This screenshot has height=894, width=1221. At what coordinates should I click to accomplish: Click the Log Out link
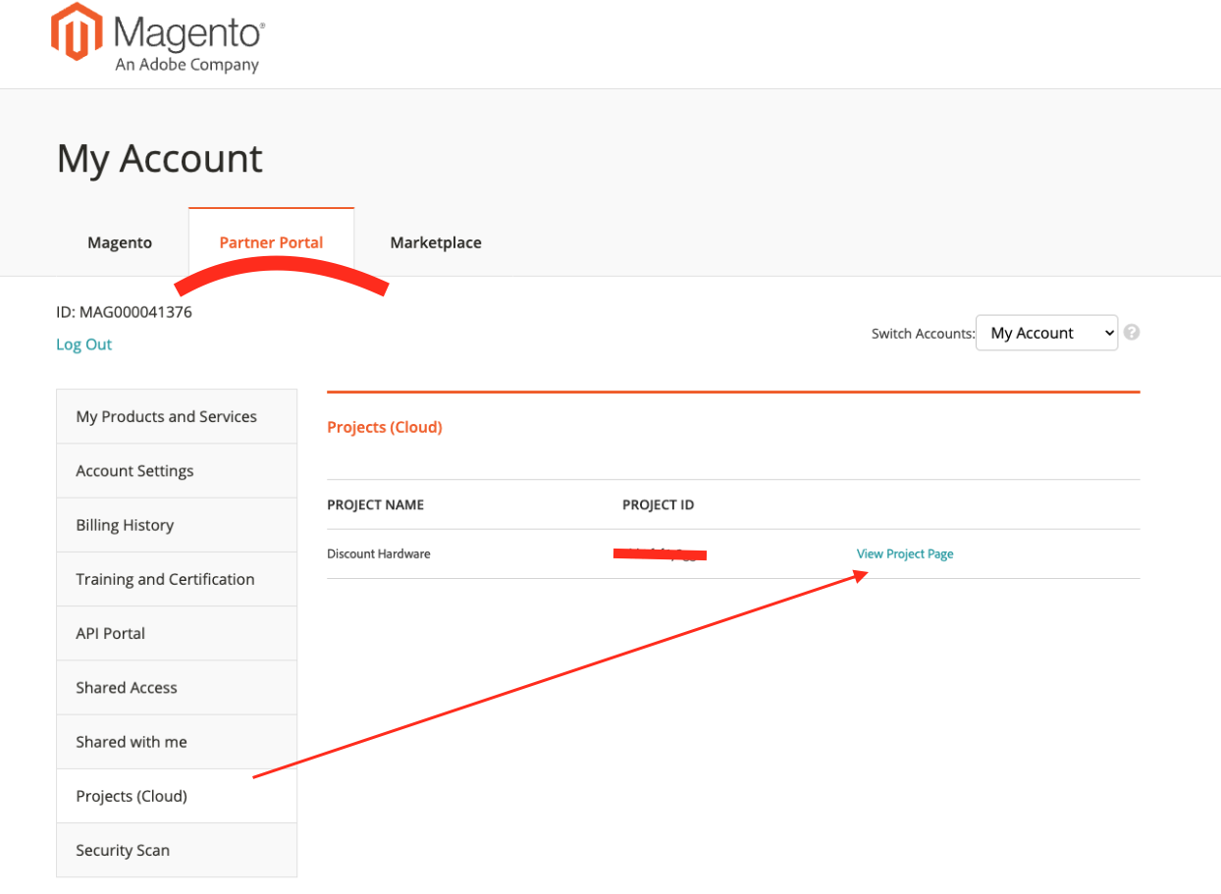click(x=84, y=344)
